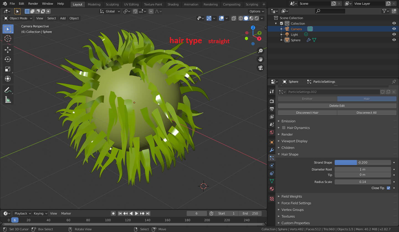This screenshot has width=399, height=232.
Task: Click the End frame 250 field
Action: (250, 213)
